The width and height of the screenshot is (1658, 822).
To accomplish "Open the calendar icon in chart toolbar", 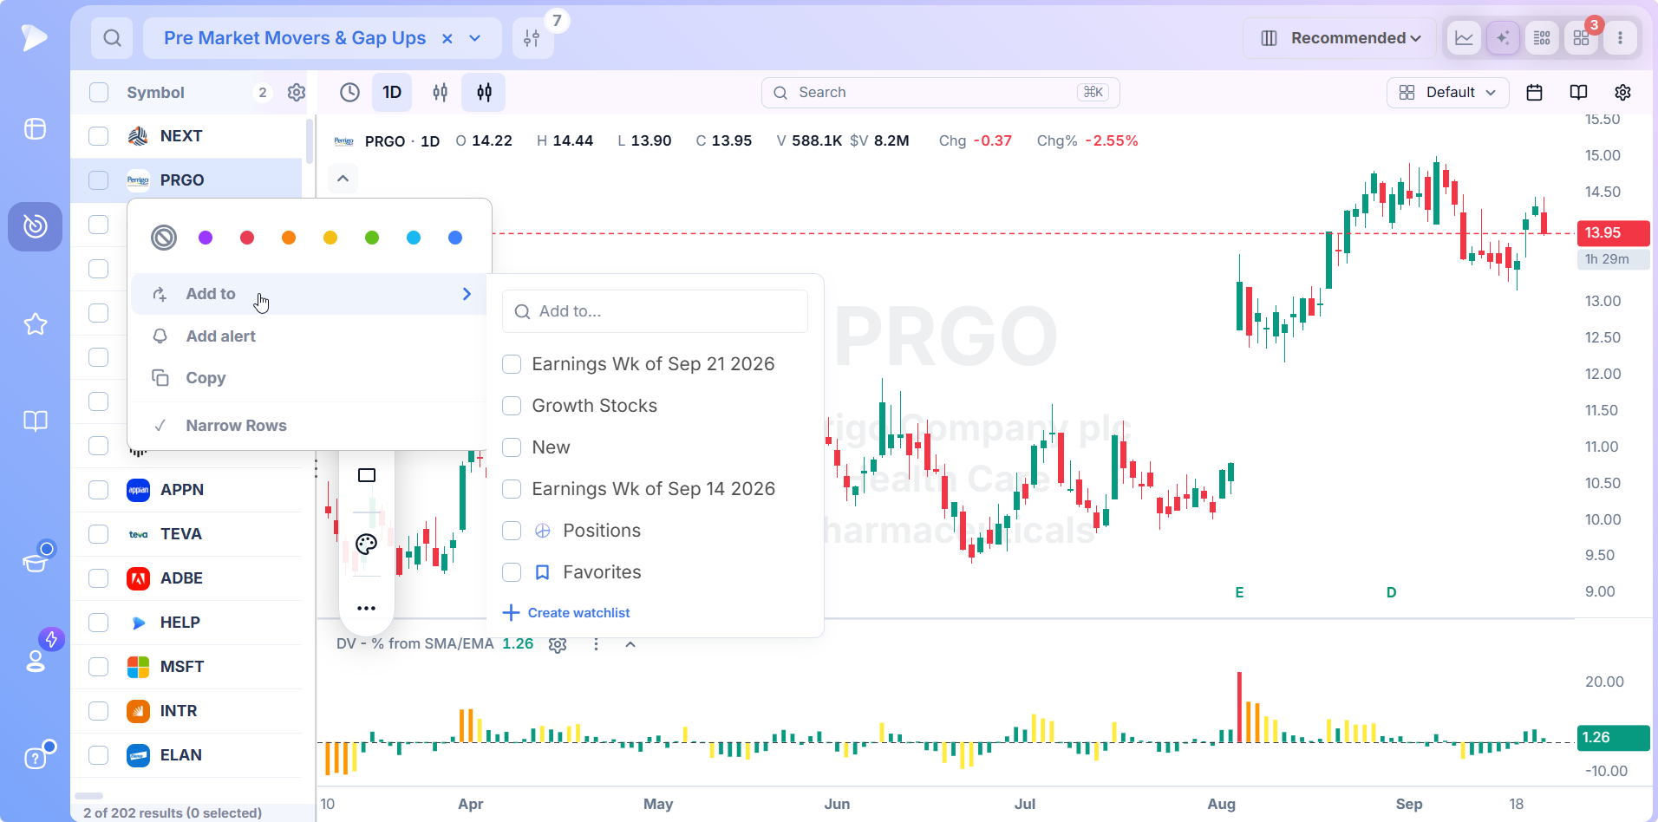I will [x=1534, y=93].
